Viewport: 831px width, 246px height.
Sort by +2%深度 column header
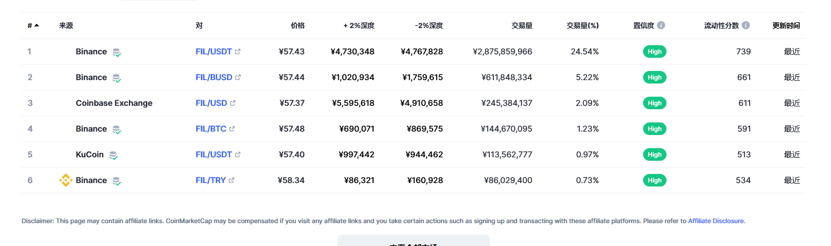click(359, 26)
